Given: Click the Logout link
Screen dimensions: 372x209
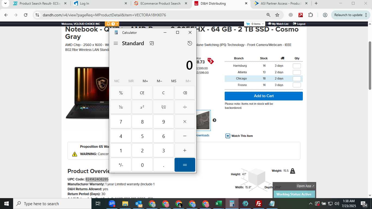Looking at the screenshot, I should click(299, 24).
